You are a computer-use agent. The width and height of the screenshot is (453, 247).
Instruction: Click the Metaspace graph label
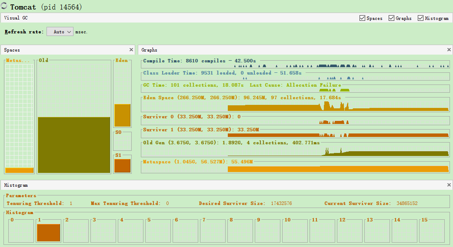[198, 162]
